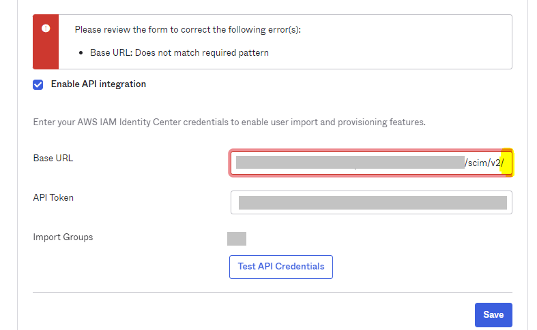The image size is (537, 330).
Task: Click the API Token field label
Action: tap(53, 197)
